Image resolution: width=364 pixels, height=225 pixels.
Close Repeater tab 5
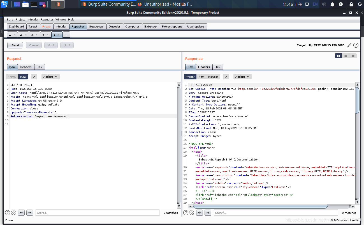click(x=59, y=35)
